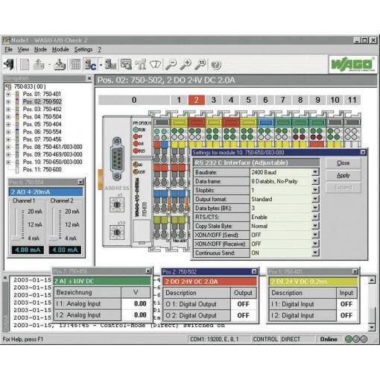Open the Stopbits dropdown

(315, 190)
